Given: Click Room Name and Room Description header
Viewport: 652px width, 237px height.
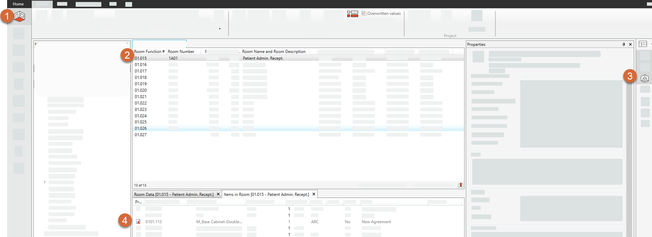Looking at the screenshot, I should click(274, 52).
